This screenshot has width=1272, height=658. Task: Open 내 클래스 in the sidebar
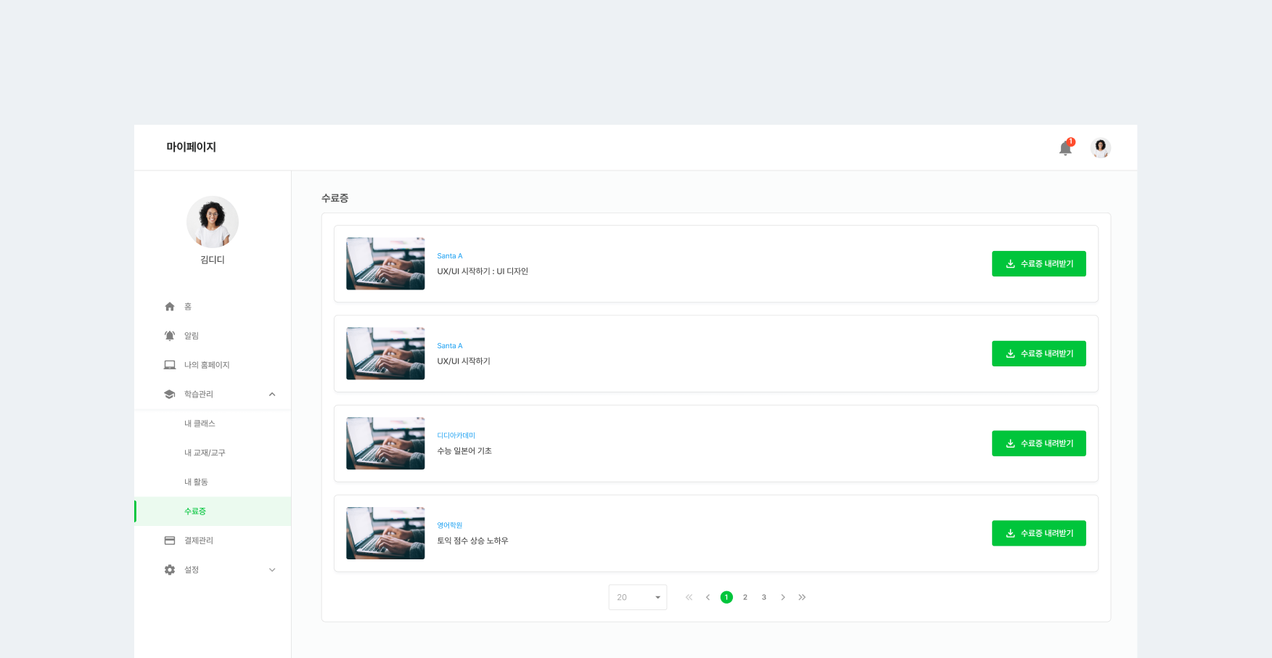[x=200, y=424]
